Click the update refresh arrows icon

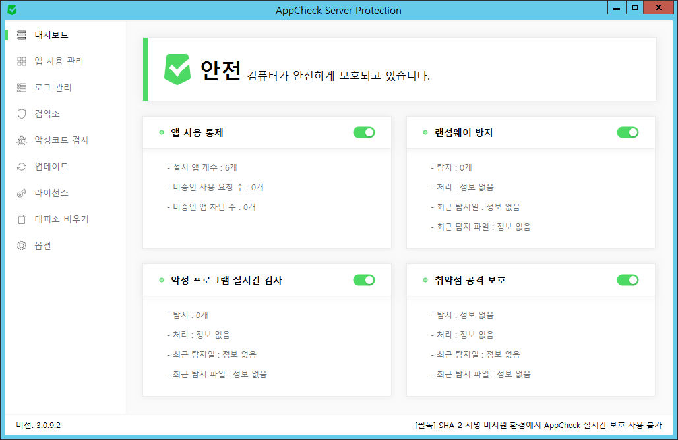[x=22, y=167]
